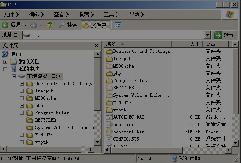Expand Documents and Settings in tree
This screenshot has width=241, height=163.
pyautogui.click(x=22, y=83)
